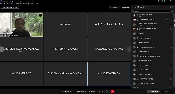Open the Audio & Video menu
The width and height of the screenshot is (175, 94).
pyautogui.click(x=18, y=4)
